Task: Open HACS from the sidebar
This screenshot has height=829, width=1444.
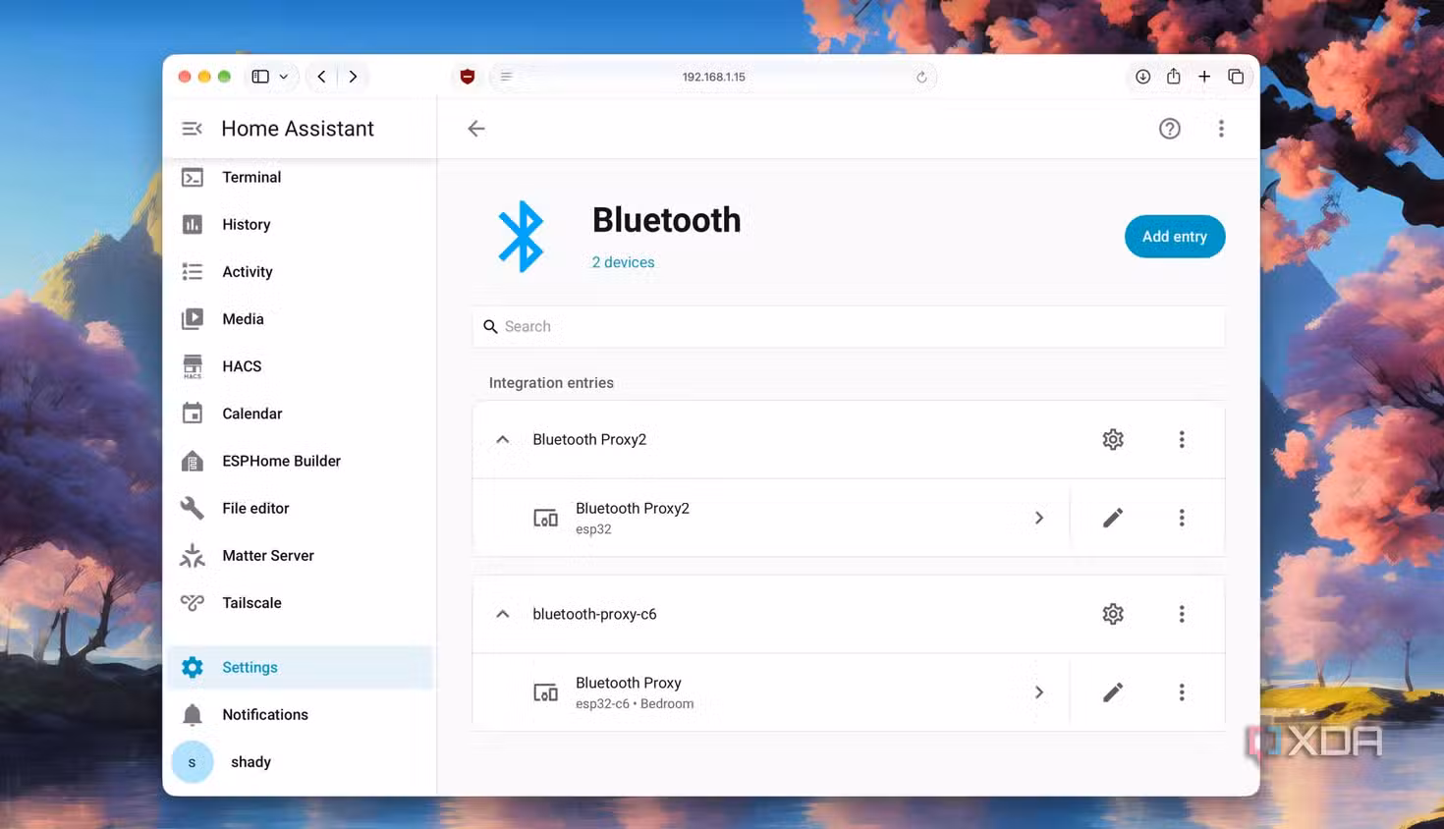Action: pos(300,365)
